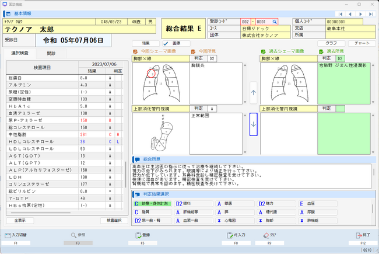Click the 過去シェーマ画像 green icon
Viewport: 379px width, 254px height.
pos(264,51)
